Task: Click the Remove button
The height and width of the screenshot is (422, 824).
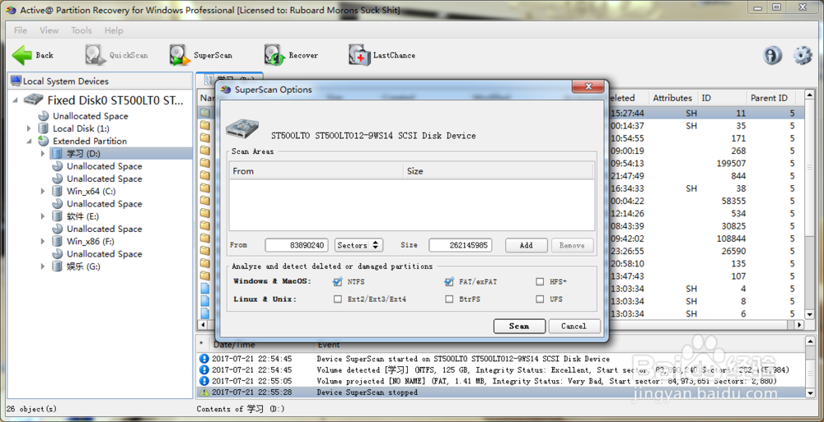Action: [572, 245]
